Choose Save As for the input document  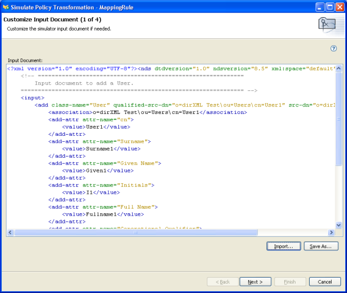click(x=321, y=246)
